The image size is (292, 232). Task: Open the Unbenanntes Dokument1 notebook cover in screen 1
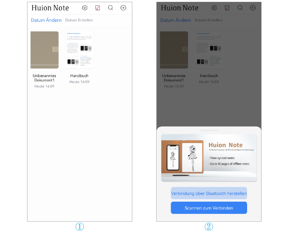(44, 50)
